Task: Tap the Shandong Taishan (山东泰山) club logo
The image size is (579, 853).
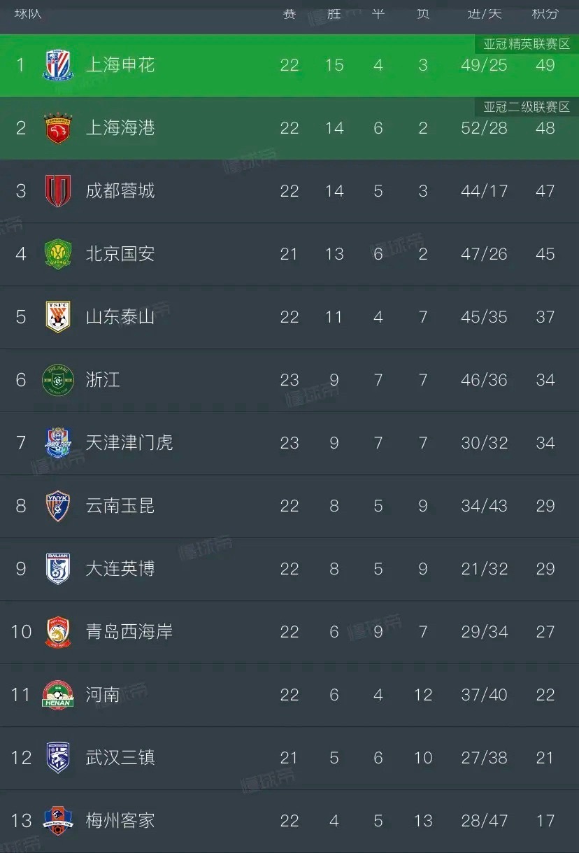Action: click(58, 317)
